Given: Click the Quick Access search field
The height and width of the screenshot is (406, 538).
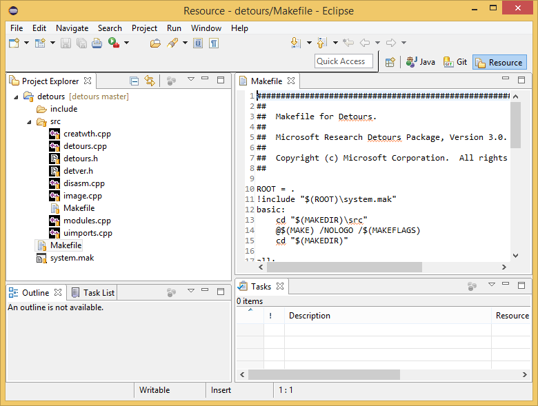Looking at the screenshot, I should click(x=343, y=61).
